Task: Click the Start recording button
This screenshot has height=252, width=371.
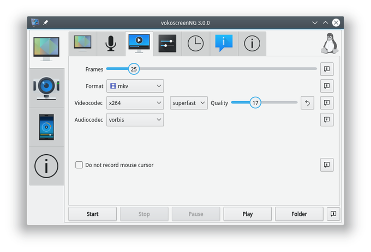Action: [x=93, y=214]
